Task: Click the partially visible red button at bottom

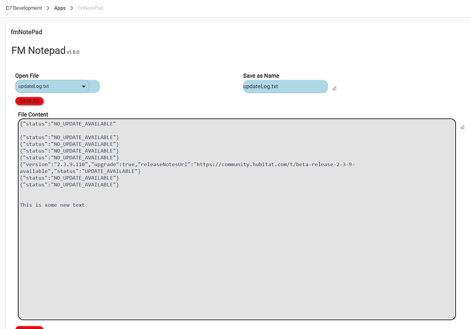Action: click(29, 327)
